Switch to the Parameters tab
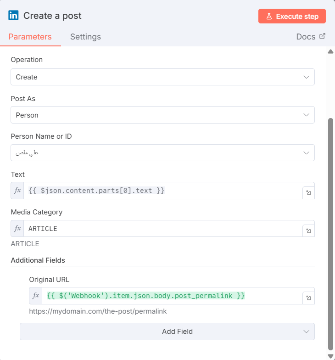The image size is (335, 360). (x=30, y=37)
